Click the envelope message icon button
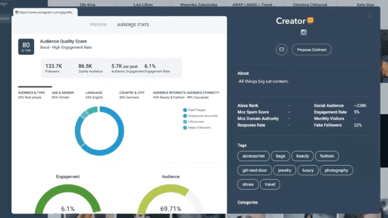This screenshot has width=388, height=218. [281, 50]
